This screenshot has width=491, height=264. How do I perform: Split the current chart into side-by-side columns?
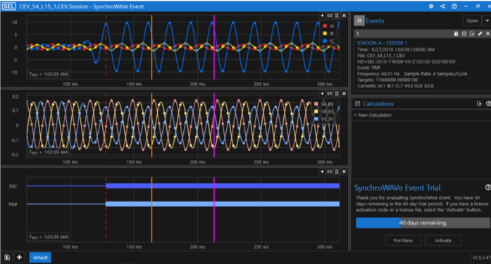pos(330,15)
